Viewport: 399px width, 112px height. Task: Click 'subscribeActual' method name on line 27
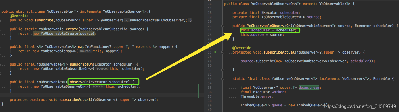click(x=279, y=52)
